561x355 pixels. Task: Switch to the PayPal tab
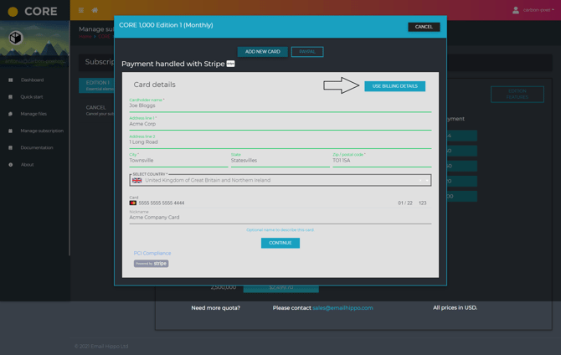[307, 52]
